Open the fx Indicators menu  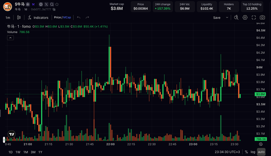coord(38,18)
